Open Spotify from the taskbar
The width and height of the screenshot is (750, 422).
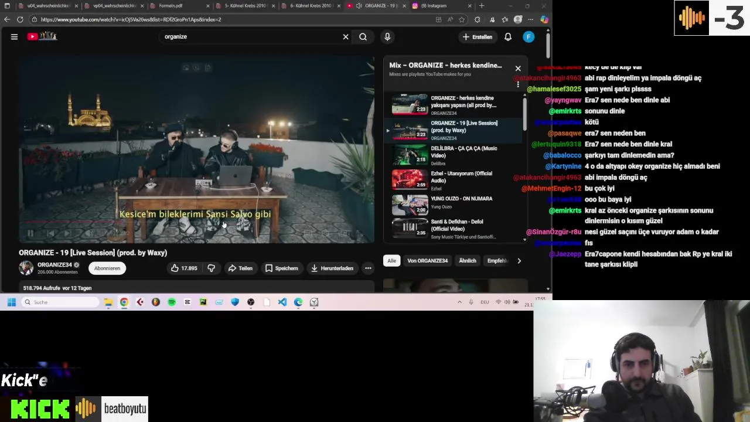(172, 302)
